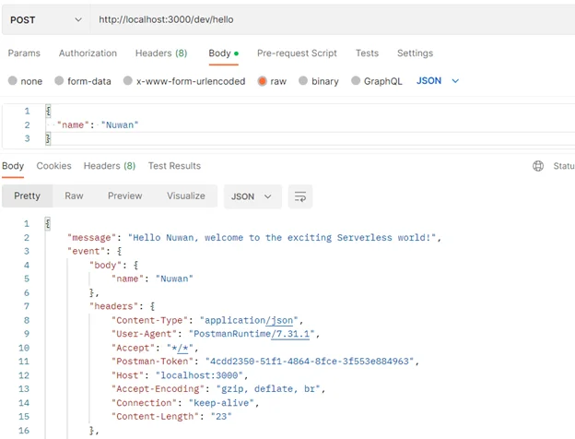
Task: Select x-www-form-urlencoded body option
Action: click(128, 81)
